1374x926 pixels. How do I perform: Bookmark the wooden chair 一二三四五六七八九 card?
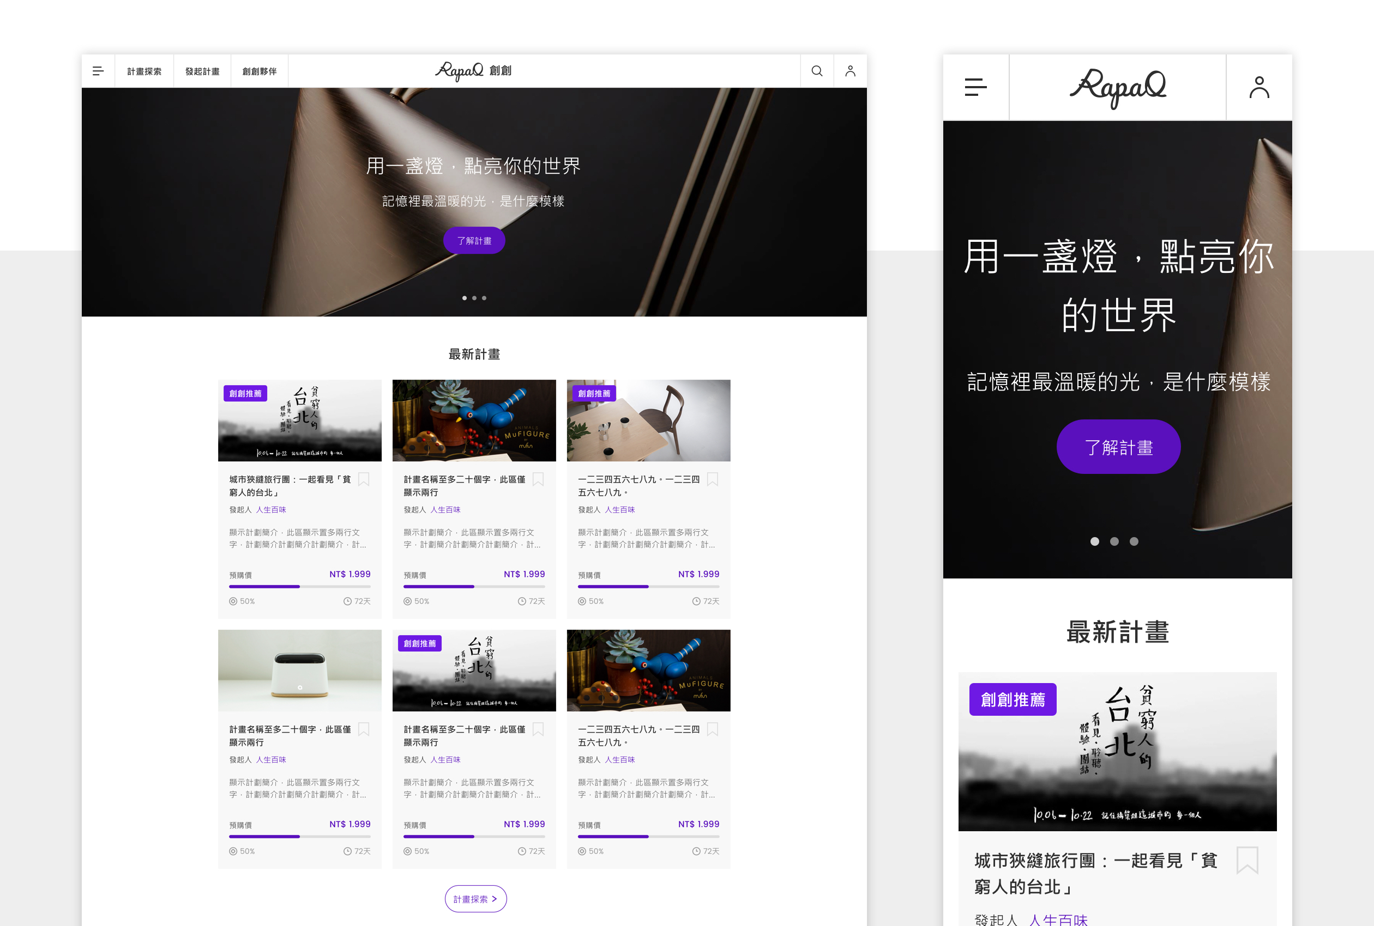tap(713, 479)
